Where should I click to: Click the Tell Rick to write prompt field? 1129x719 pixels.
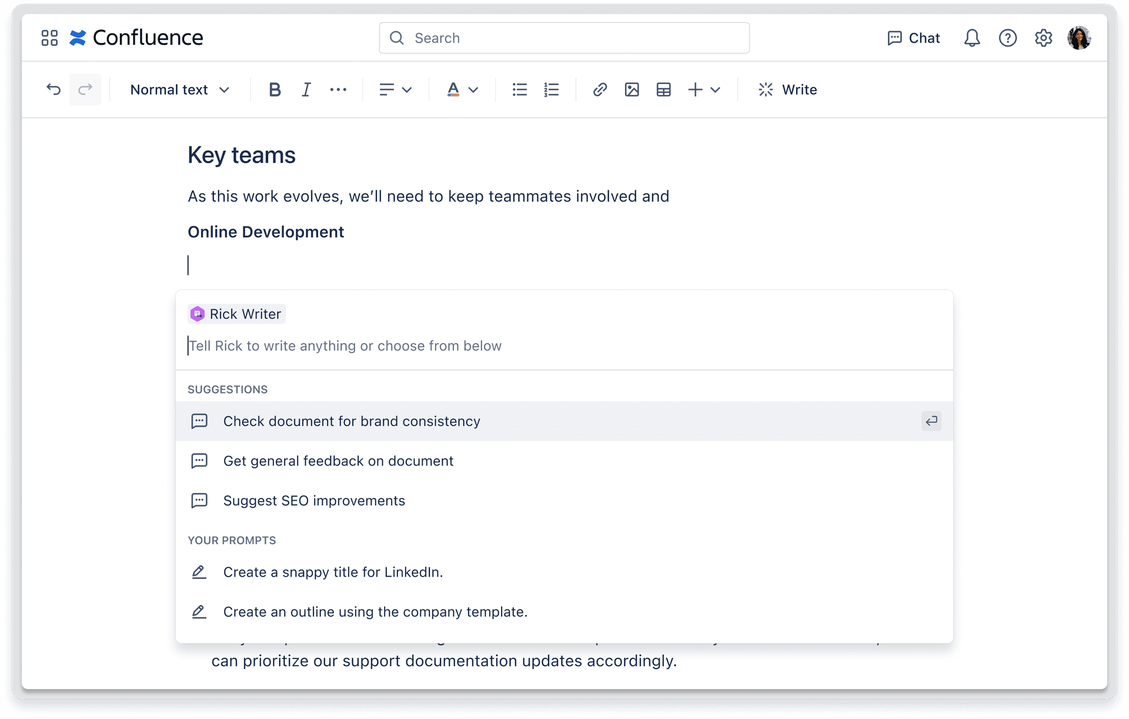[x=564, y=346]
